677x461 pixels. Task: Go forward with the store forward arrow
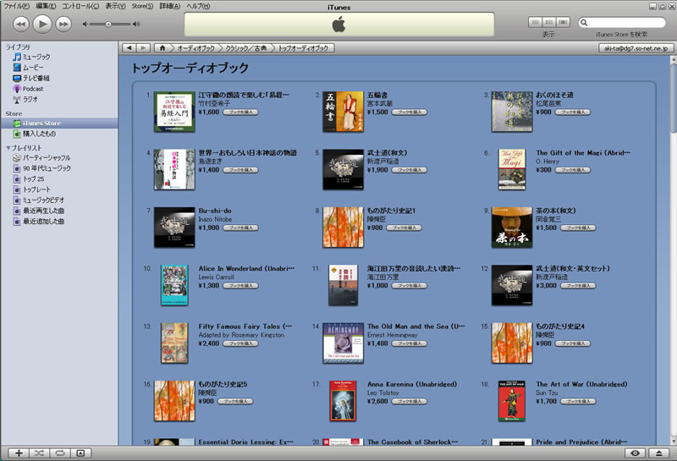[x=143, y=48]
